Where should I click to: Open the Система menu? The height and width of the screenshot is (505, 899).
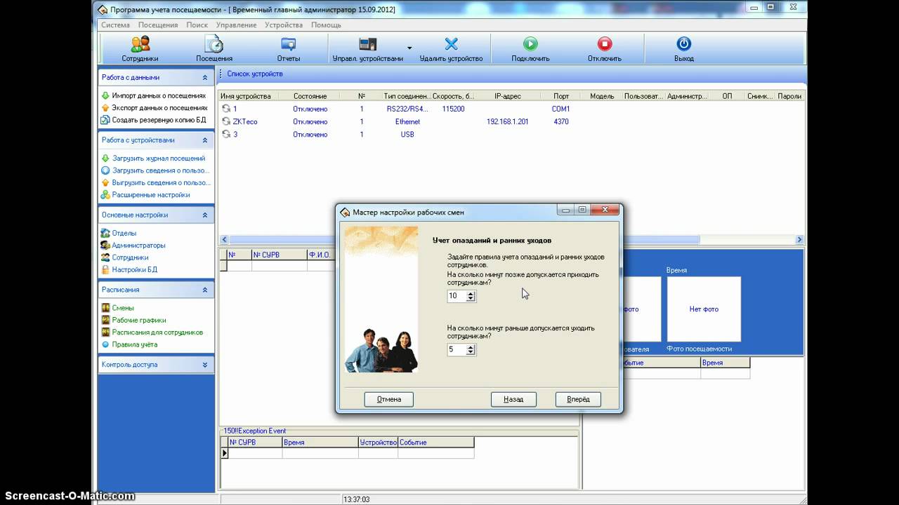pyautogui.click(x=115, y=25)
